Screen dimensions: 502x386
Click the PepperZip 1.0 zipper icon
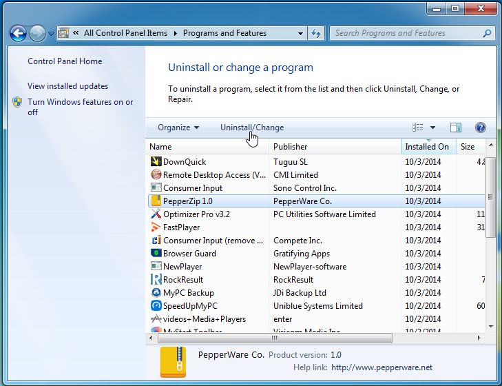coord(156,201)
